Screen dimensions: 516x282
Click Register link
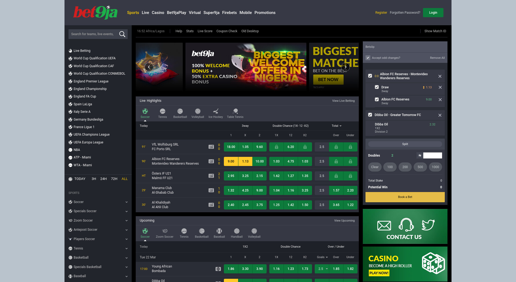[x=381, y=13]
